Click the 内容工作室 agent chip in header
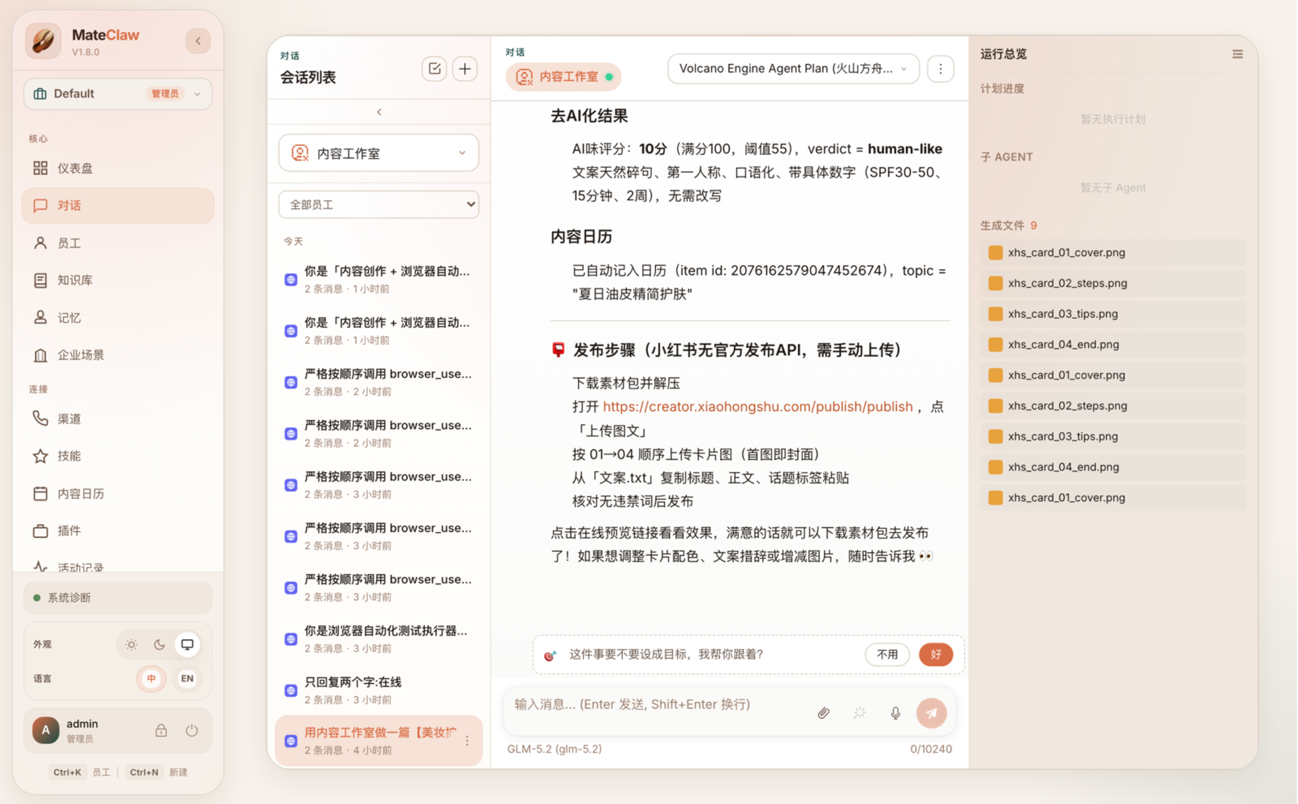 [x=564, y=77]
